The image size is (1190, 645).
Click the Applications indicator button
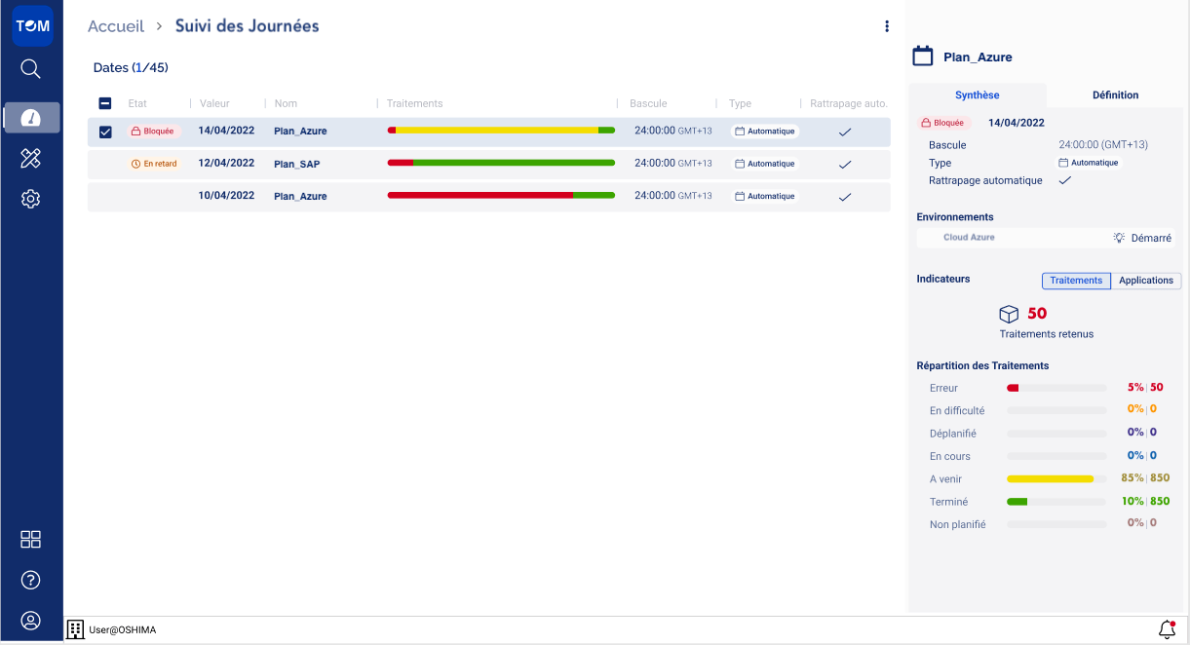click(x=1145, y=281)
